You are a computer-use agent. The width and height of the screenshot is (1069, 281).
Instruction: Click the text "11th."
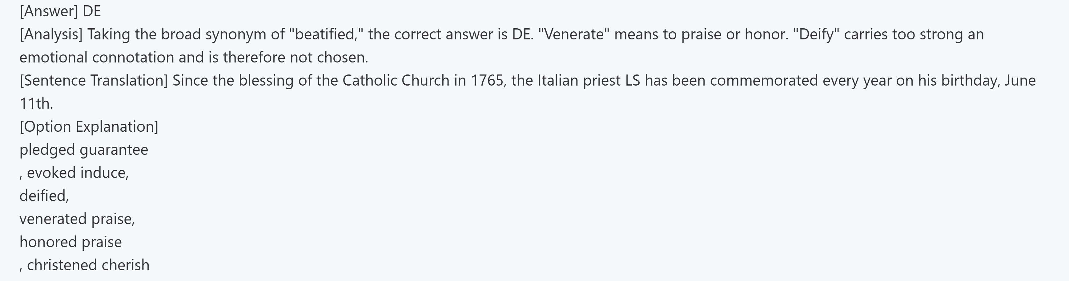[x=36, y=103]
